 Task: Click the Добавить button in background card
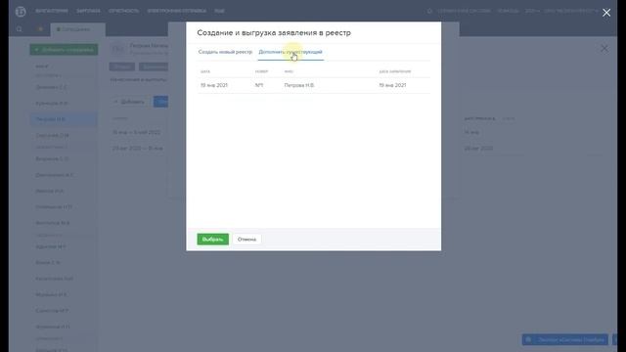130,102
